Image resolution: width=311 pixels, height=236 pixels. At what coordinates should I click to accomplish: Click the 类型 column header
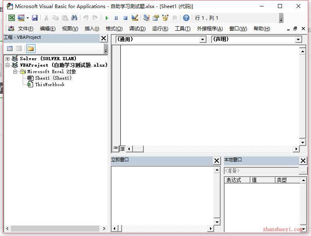tap(288, 180)
